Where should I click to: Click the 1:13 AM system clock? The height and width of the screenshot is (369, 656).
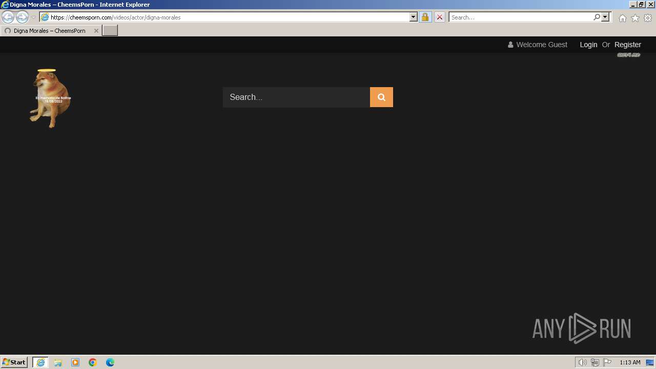pyautogui.click(x=630, y=362)
